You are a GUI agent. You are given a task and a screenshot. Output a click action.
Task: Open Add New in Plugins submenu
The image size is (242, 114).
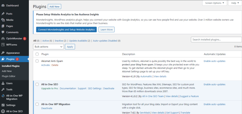coord(7,71)
